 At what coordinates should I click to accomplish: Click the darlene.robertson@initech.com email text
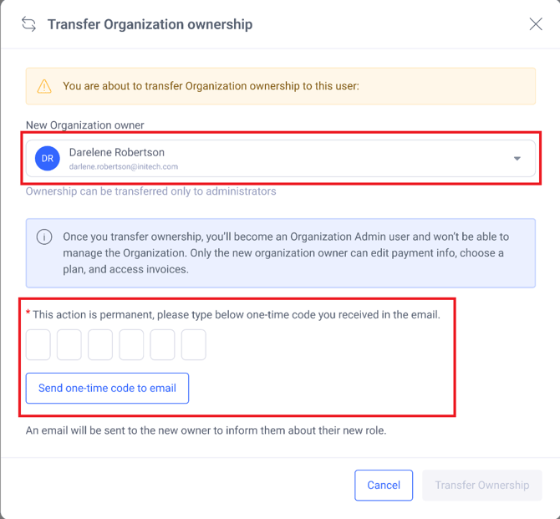coord(124,167)
